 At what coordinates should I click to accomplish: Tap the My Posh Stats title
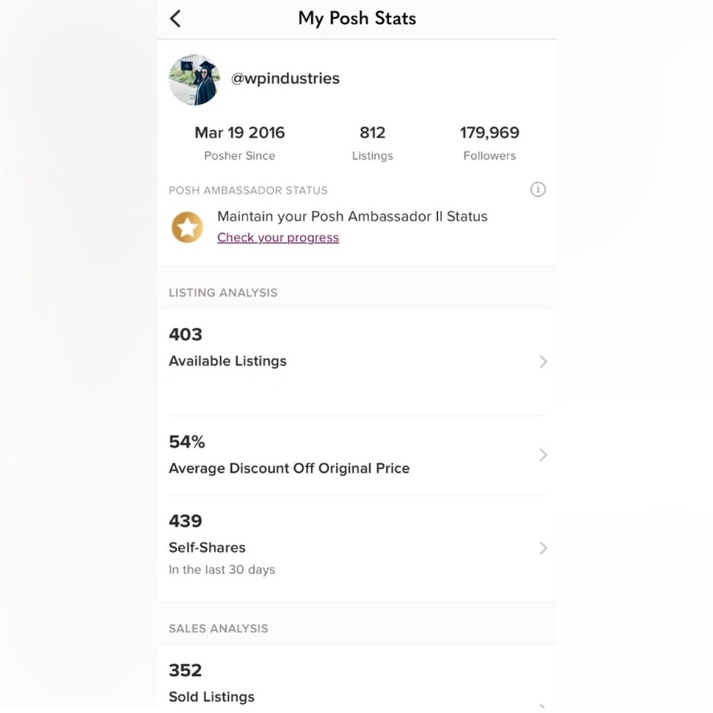coord(356,19)
